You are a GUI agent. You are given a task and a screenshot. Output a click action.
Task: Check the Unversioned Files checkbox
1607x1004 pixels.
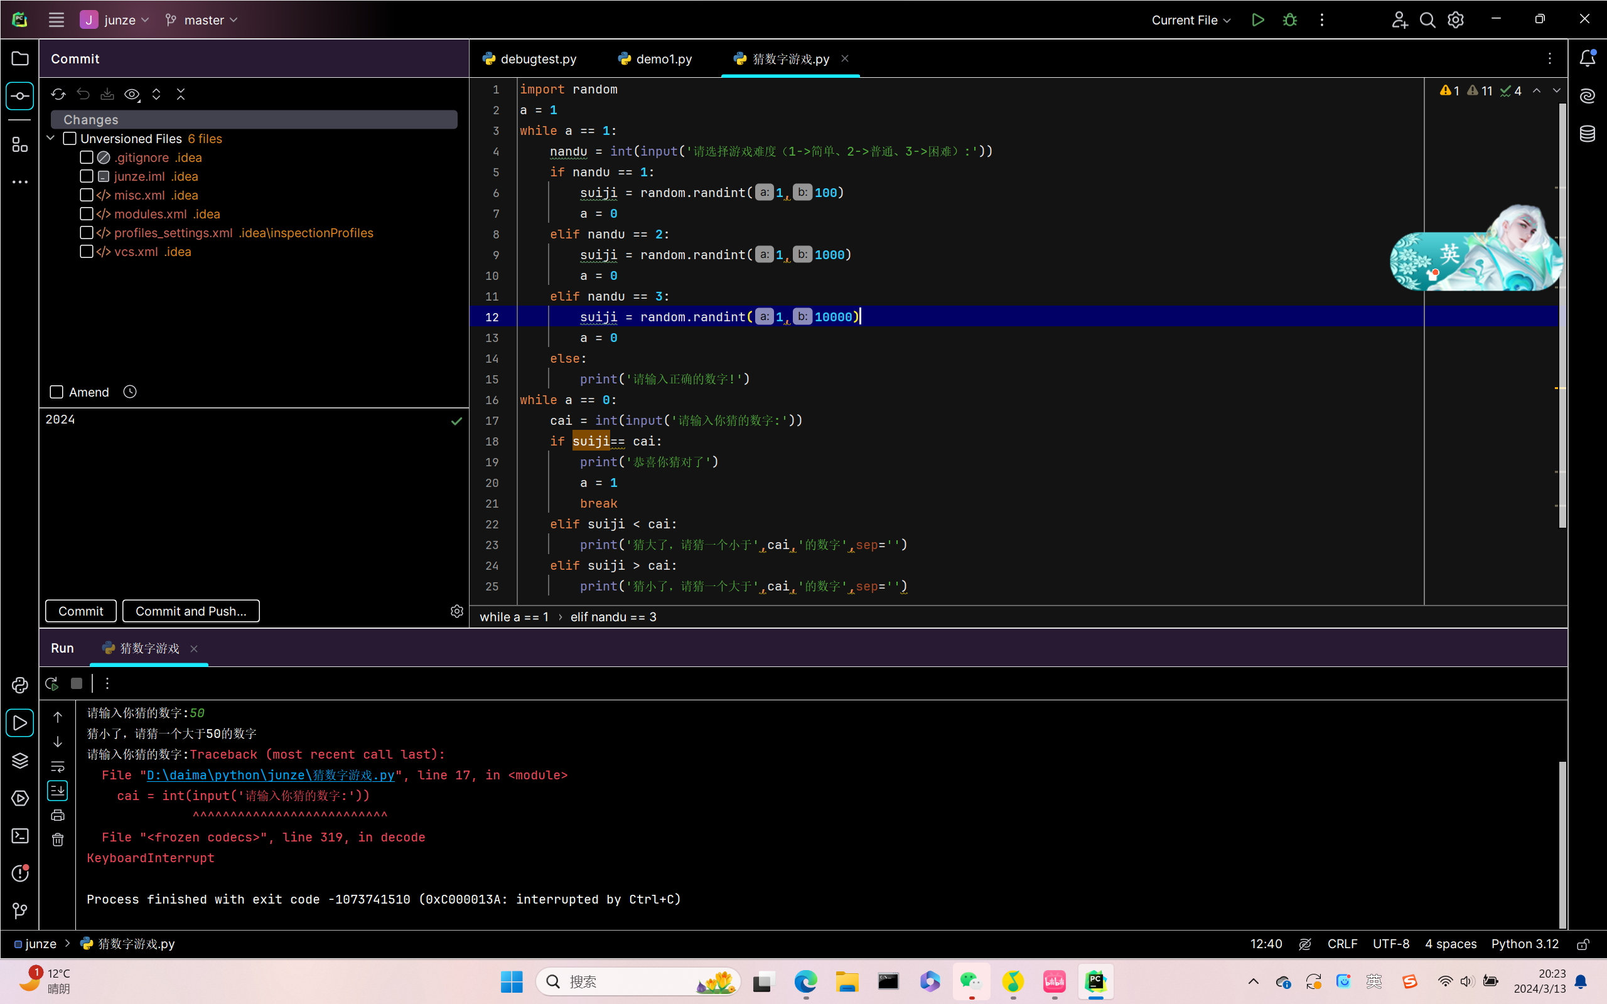[70, 139]
